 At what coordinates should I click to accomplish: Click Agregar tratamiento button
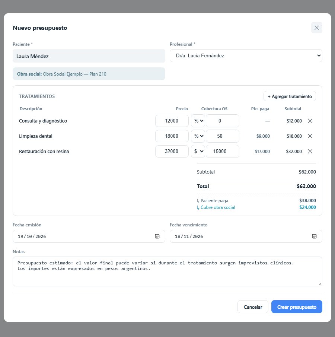(290, 96)
